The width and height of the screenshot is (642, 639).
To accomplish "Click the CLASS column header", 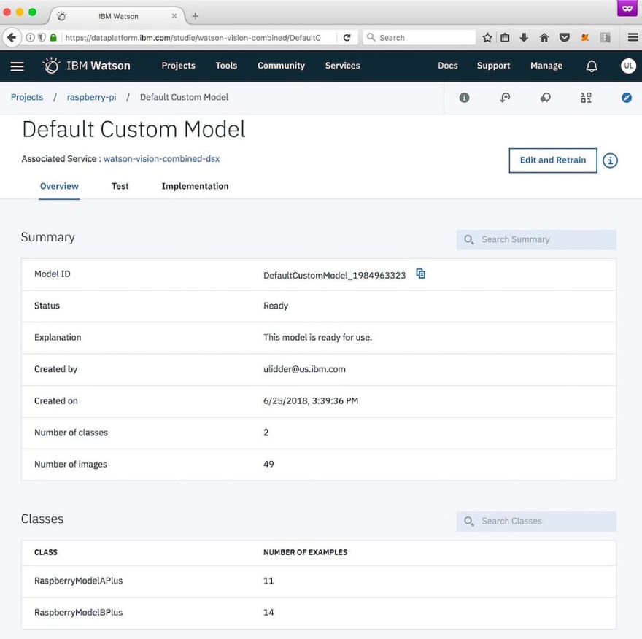I will click(46, 552).
